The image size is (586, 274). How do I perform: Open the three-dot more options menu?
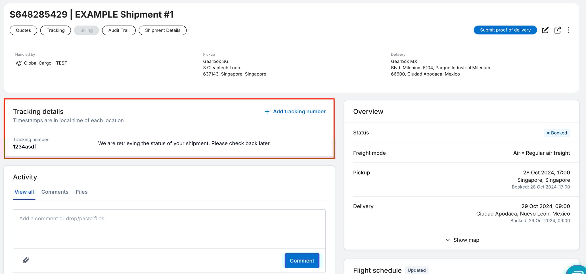coord(569,30)
